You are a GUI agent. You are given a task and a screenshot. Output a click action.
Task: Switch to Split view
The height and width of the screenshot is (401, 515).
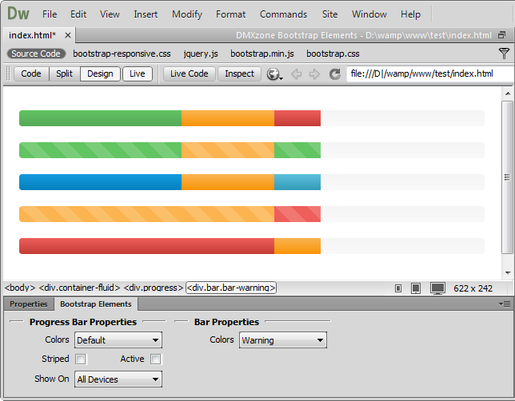coord(64,73)
